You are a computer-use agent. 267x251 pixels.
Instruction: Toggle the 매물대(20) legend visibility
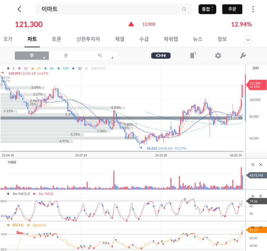pyautogui.click(x=95, y=68)
